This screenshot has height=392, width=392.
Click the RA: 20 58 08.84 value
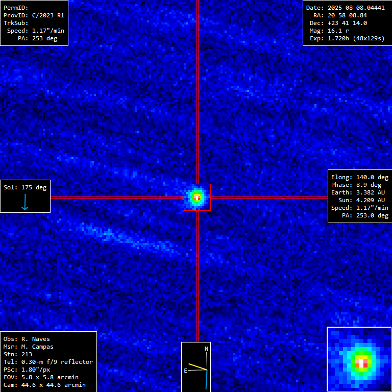(340, 15)
